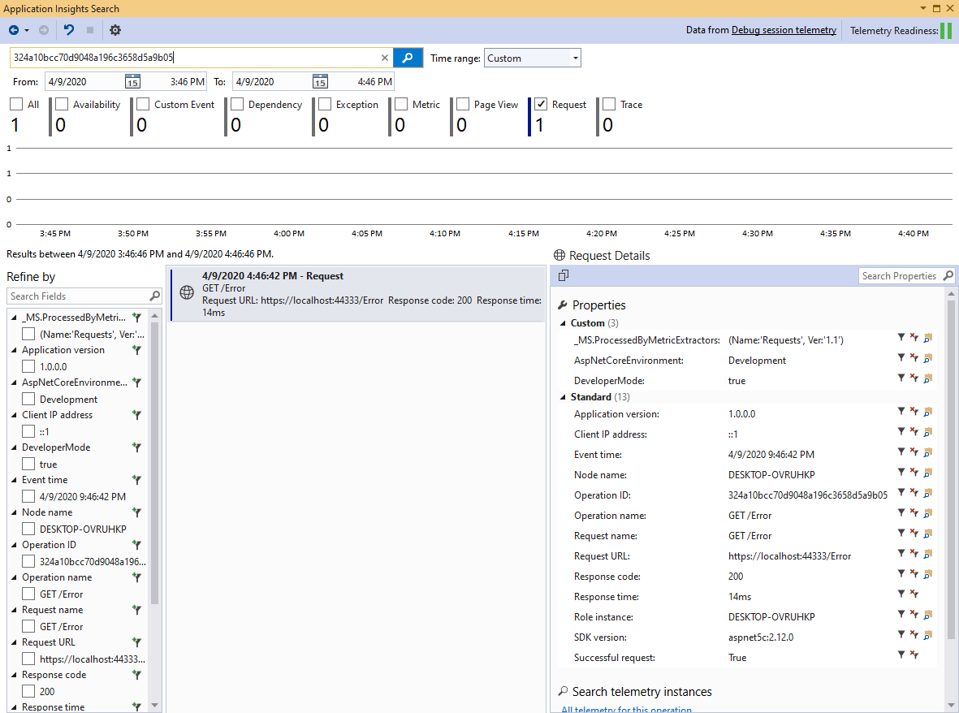Filter by Operation ID funnel icon
The image size is (959, 713).
tap(901, 492)
